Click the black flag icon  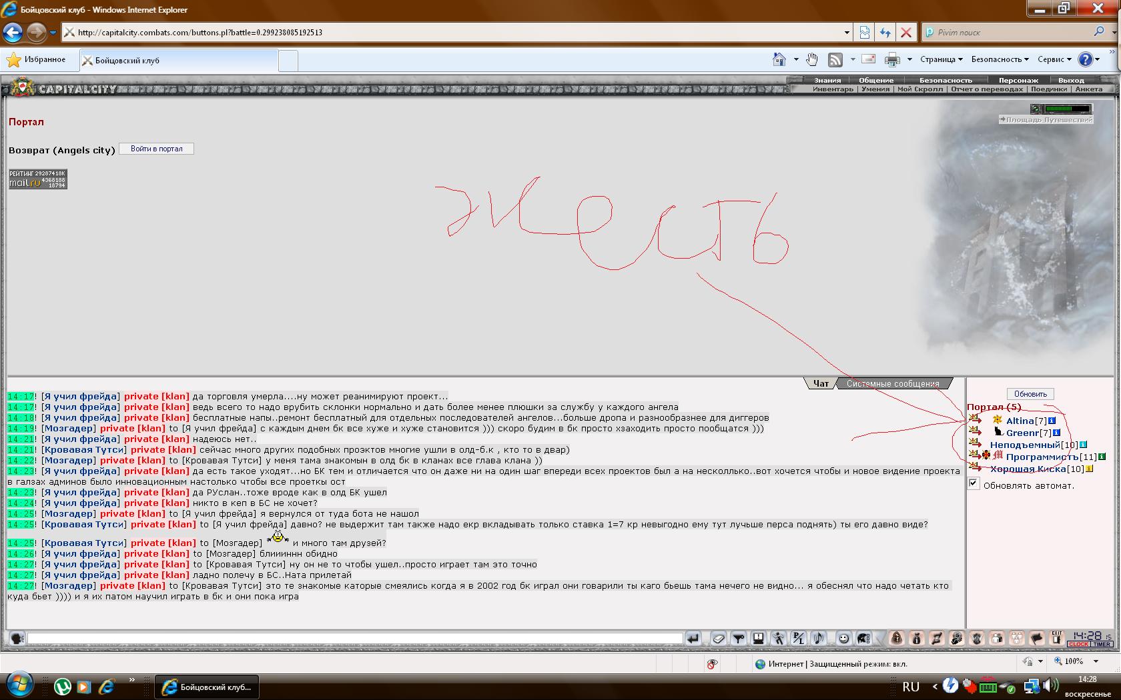pyautogui.click(x=1036, y=639)
